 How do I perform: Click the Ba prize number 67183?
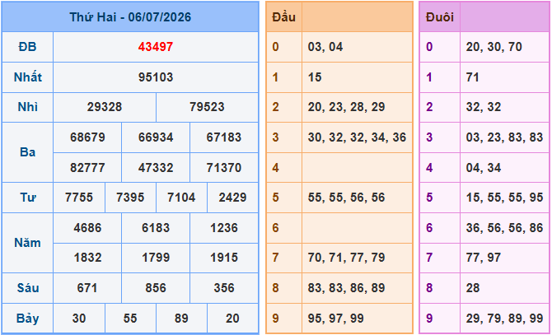(x=224, y=137)
